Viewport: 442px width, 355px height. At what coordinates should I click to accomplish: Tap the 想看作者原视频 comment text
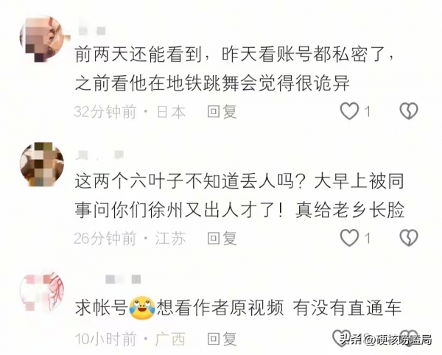220,308
